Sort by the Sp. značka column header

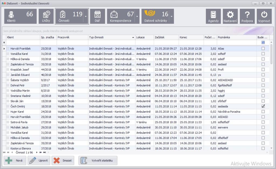click(x=48, y=37)
